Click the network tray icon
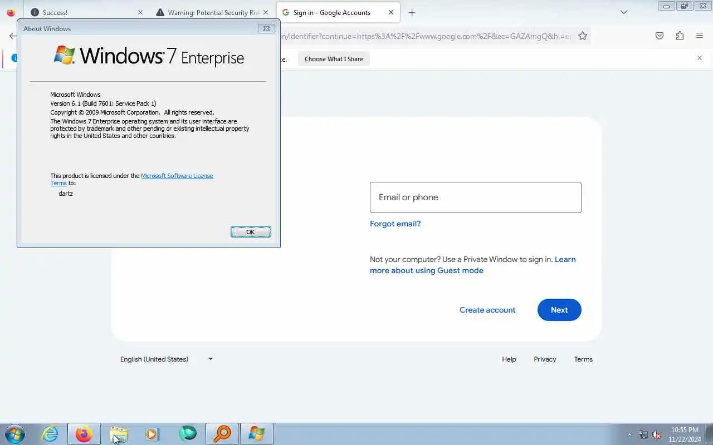The width and height of the screenshot is (713, 445). (x=643, y=434)
